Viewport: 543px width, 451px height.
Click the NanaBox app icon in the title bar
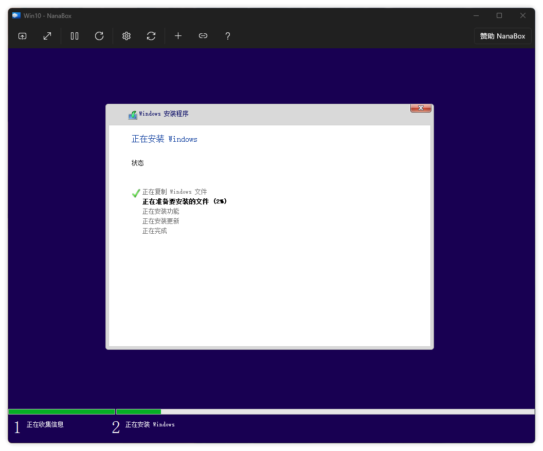pyautogui.click(x=16, y=15)
